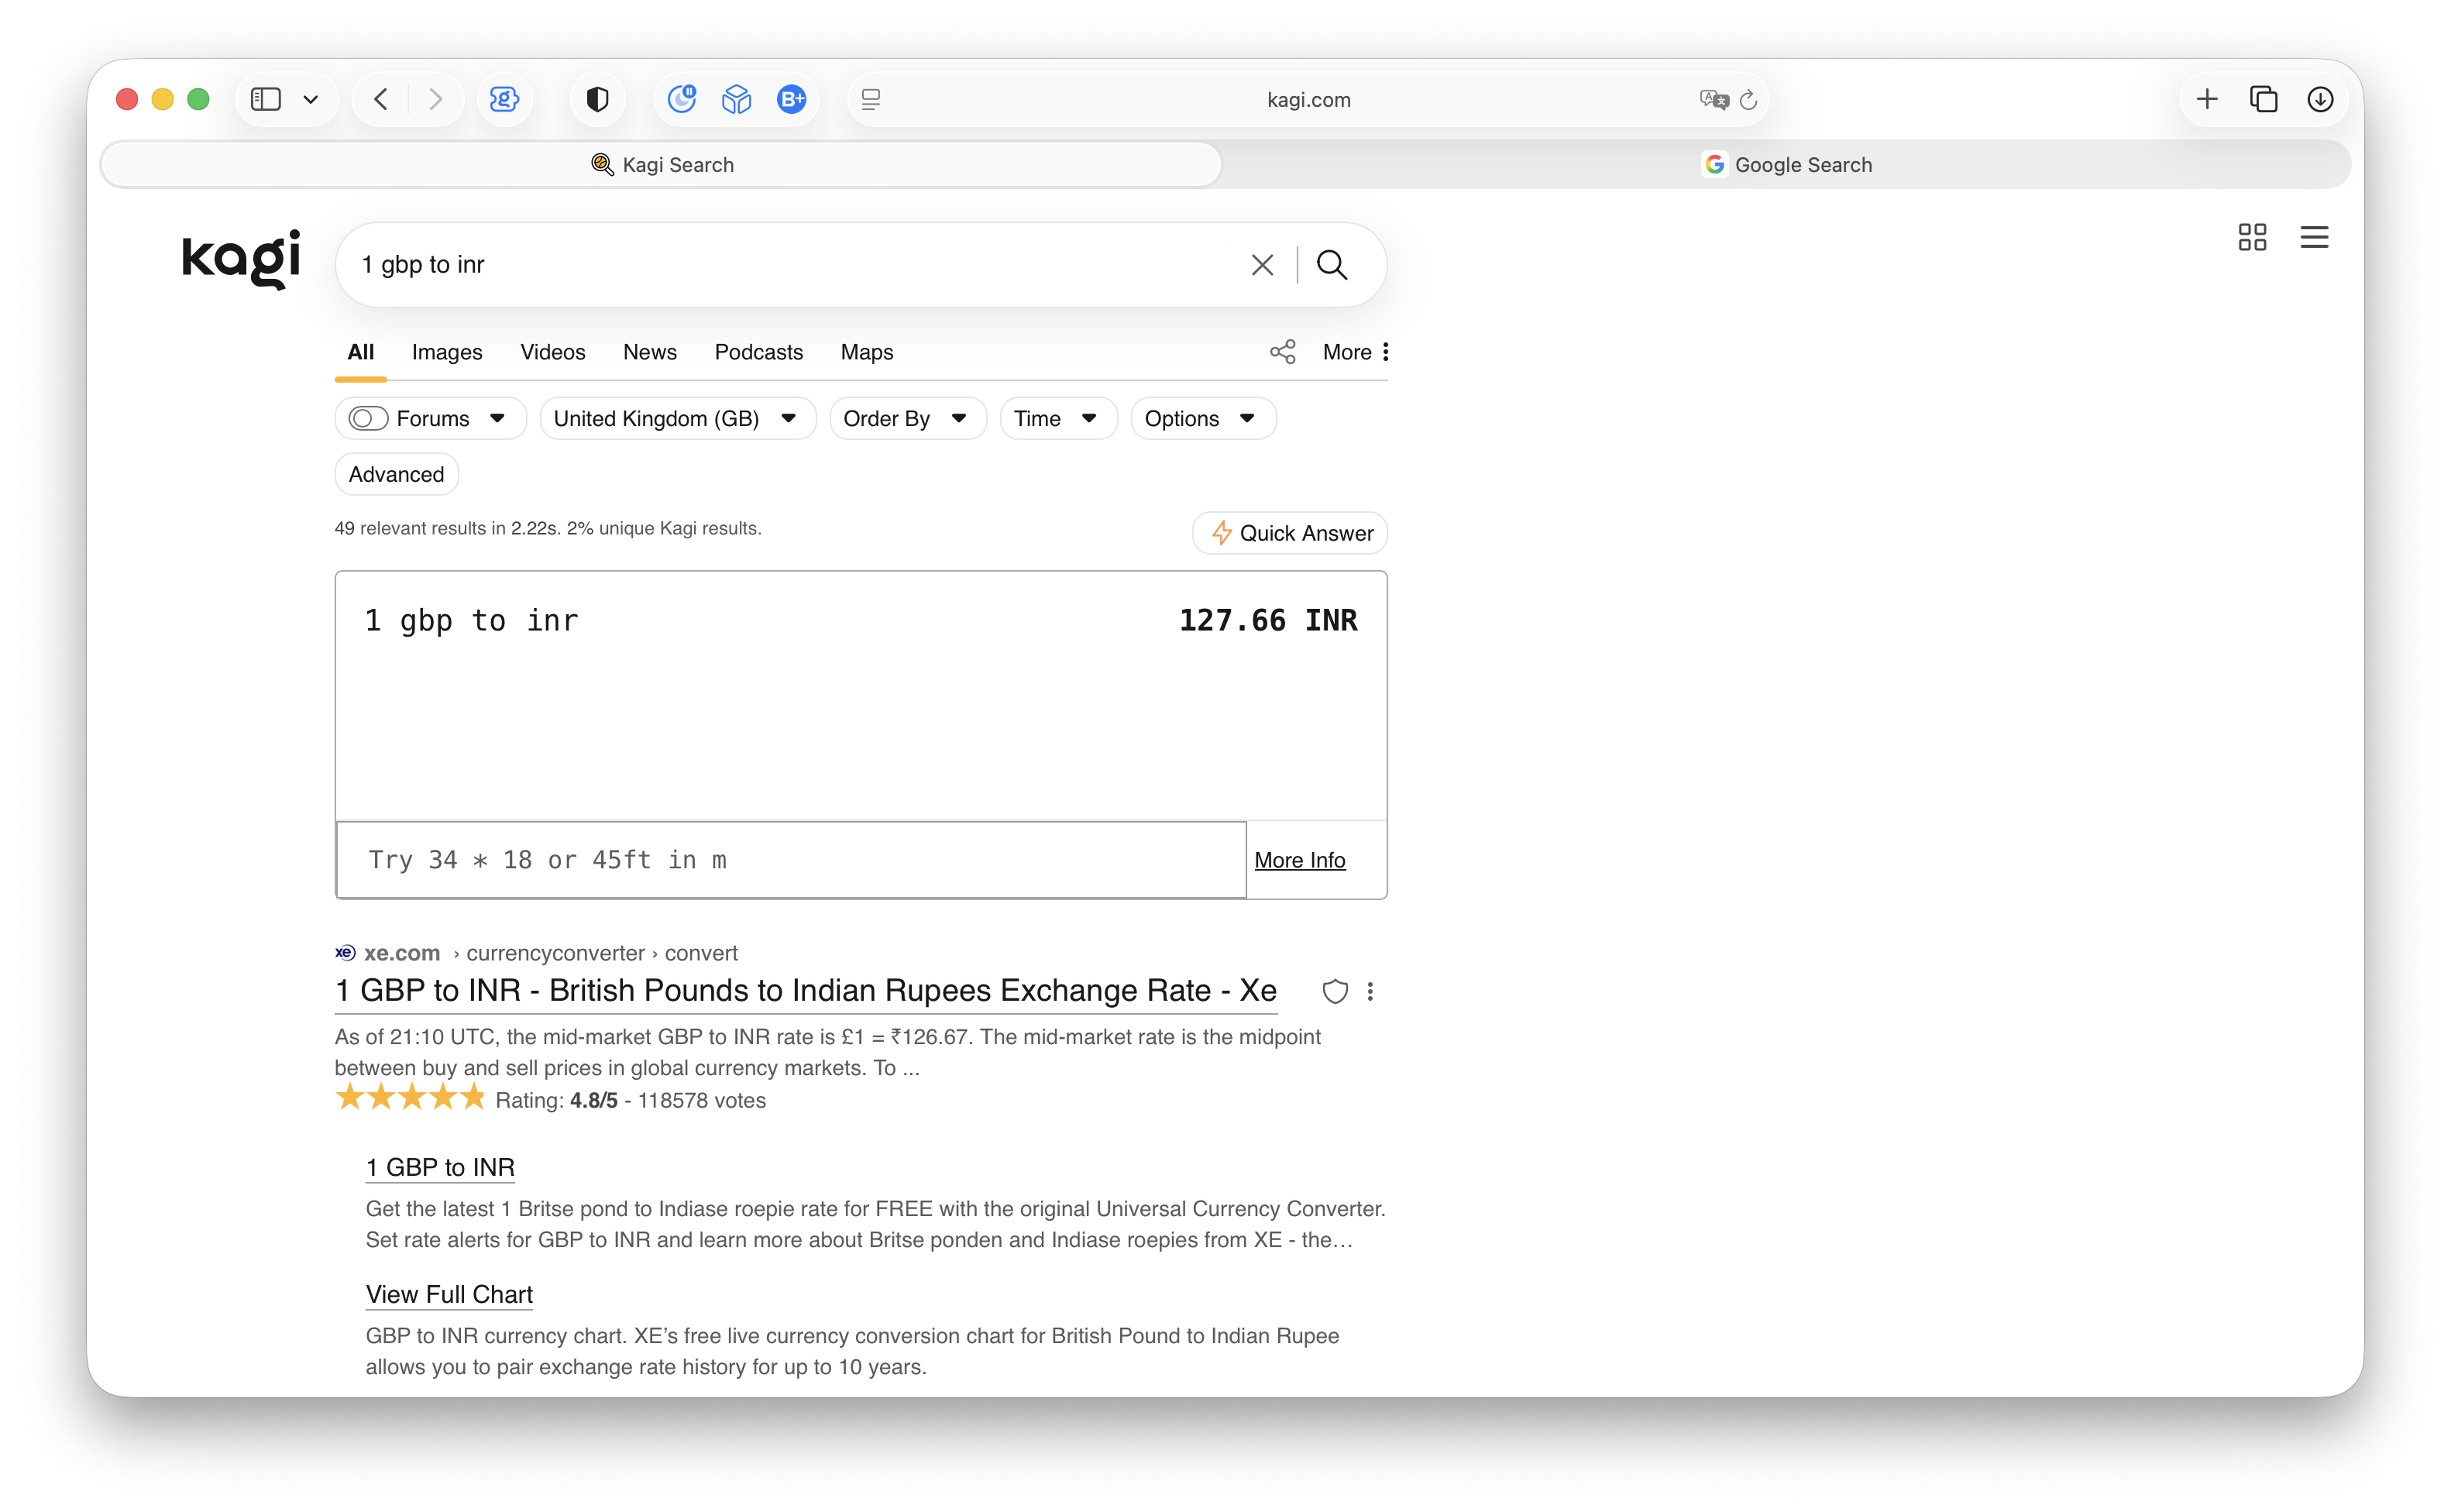Reload the page with refresh icon
The width and height of the screenshot is (2451, 1512).
click(1748, 99)
